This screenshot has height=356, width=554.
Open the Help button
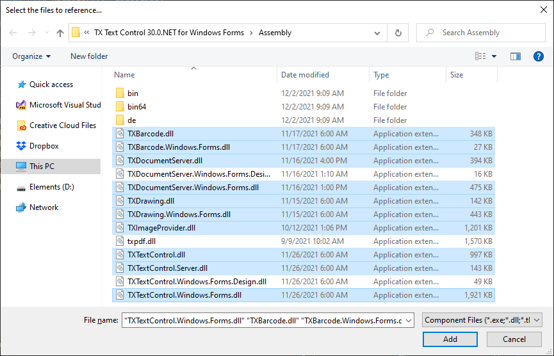(x=538, y=56)
